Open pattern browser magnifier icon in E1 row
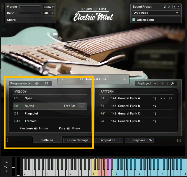Screen dimensions: 187x177 click(170, 98)
